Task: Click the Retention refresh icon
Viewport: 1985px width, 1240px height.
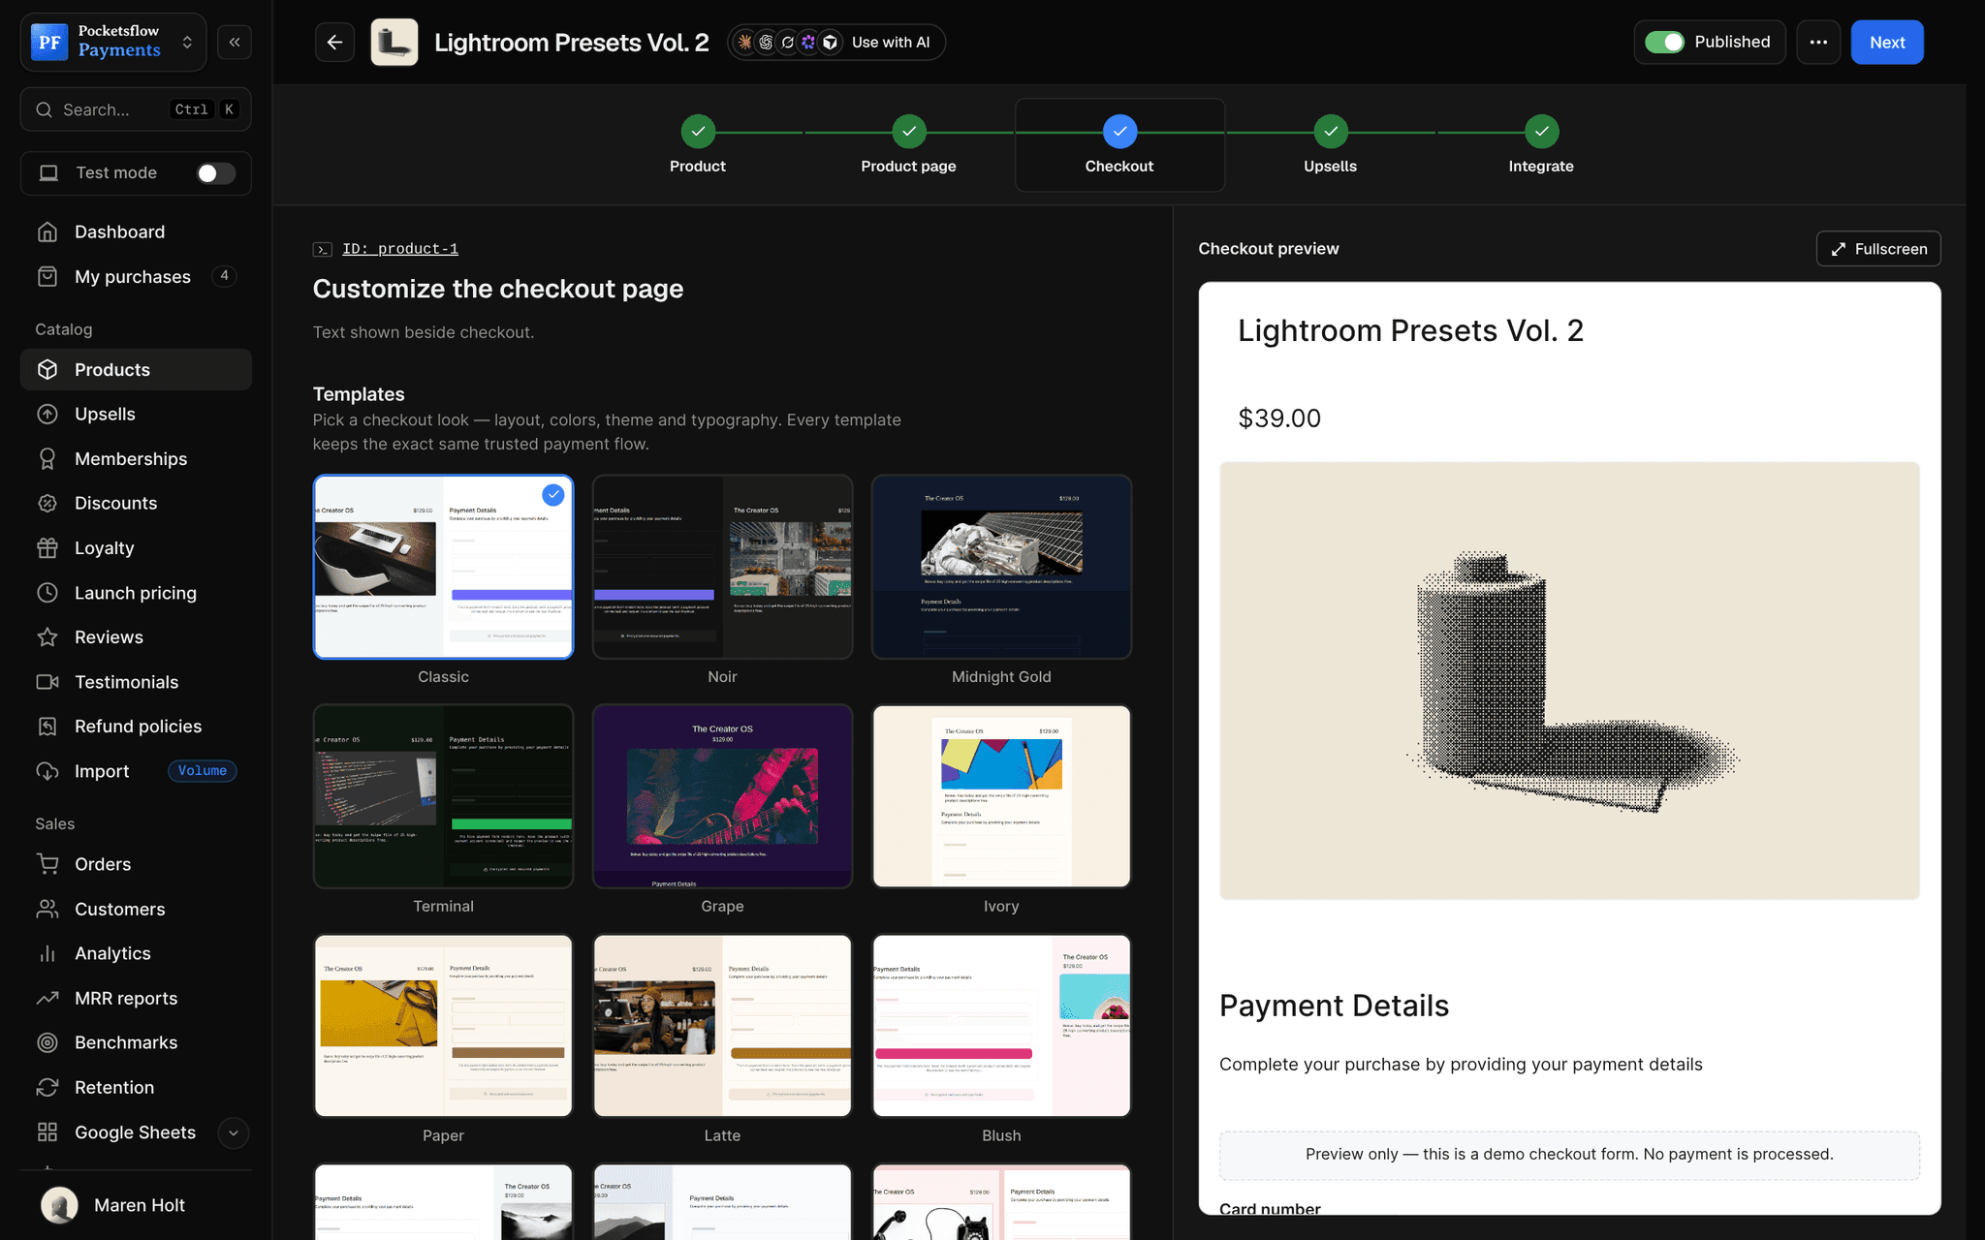Action: click(47, 1086)
